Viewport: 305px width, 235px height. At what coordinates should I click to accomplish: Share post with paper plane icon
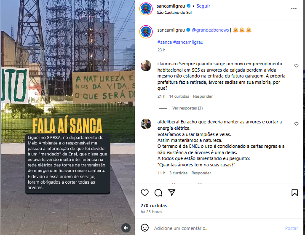tap(171, 192)
